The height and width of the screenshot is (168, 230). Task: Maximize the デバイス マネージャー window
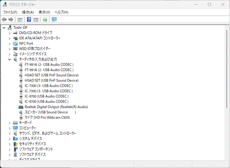(x=210, y=5)
